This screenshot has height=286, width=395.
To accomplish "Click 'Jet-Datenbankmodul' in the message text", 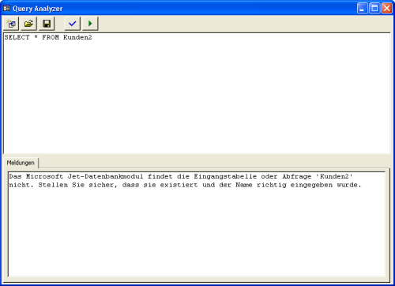I will coord(105,176).
